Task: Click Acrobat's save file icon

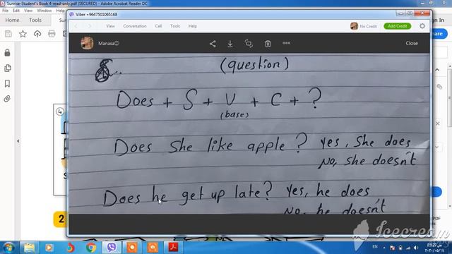Action: click(x=8, y=34)
